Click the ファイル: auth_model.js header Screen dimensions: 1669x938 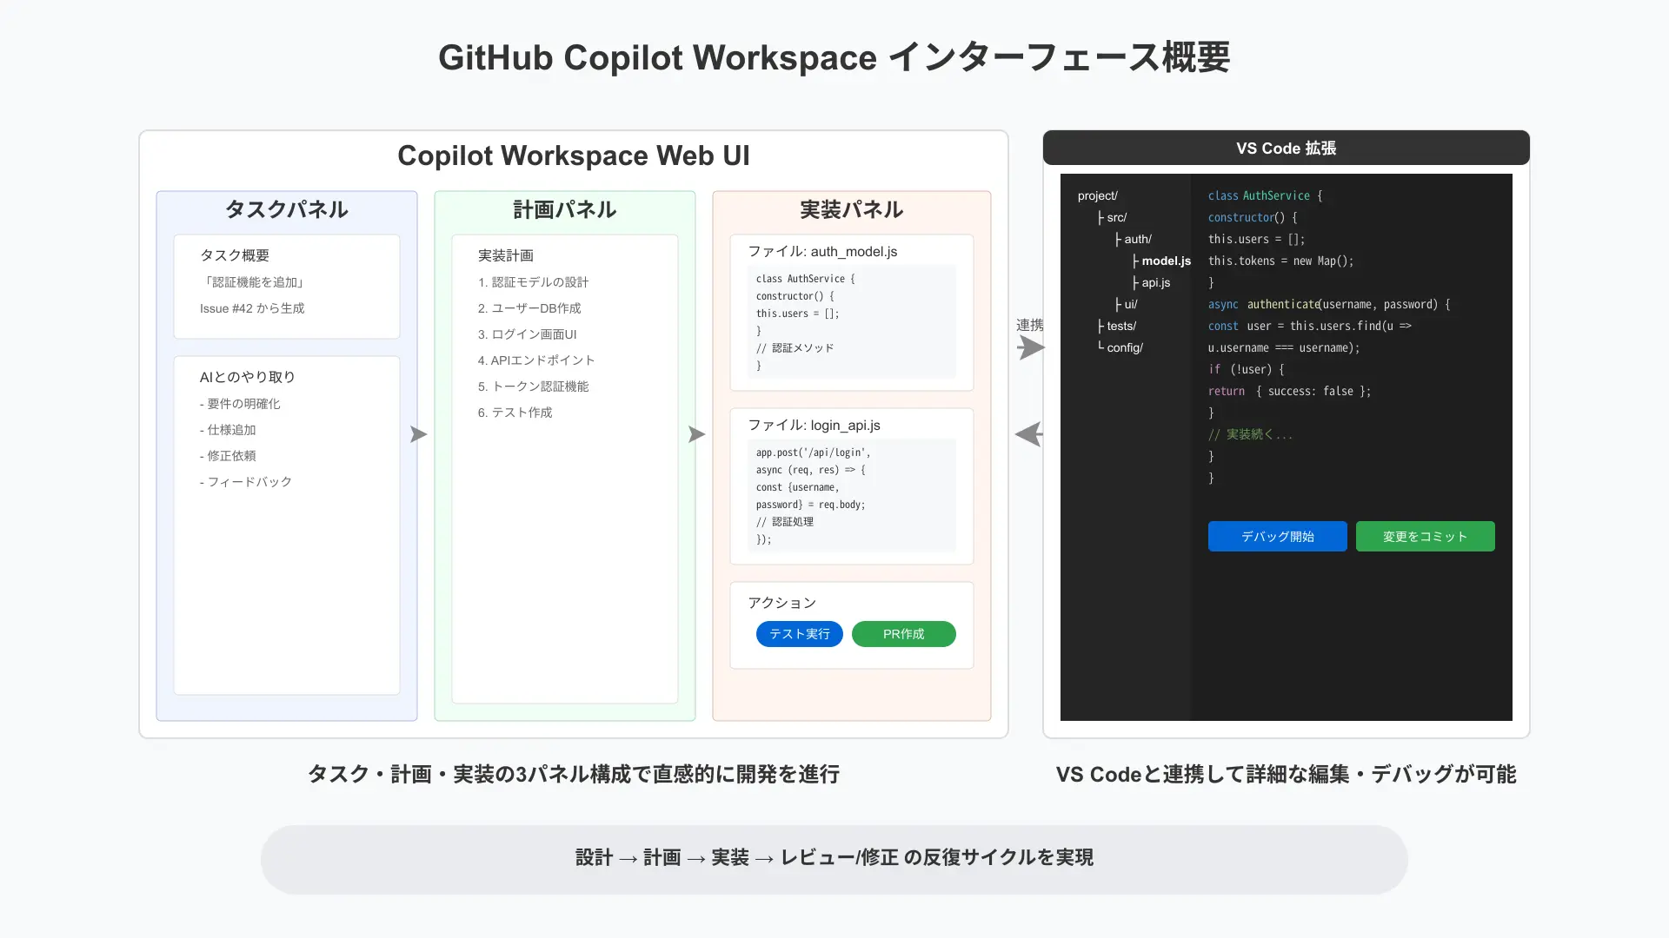(x=822, y=251)
